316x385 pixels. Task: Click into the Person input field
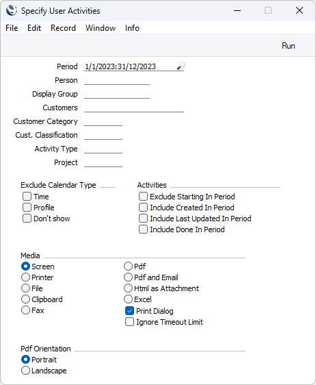(x=117, y=81)
